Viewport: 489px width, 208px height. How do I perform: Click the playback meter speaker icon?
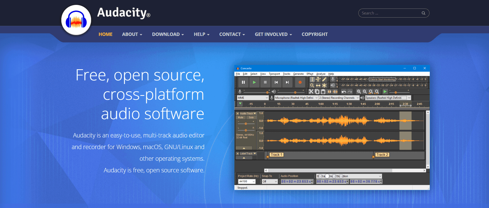[333, 85]
